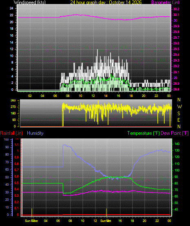Click the 24 value on the windspeed axis
Image resolution: width=190 pixels, height=226 pixels.
tap(11, 8)
